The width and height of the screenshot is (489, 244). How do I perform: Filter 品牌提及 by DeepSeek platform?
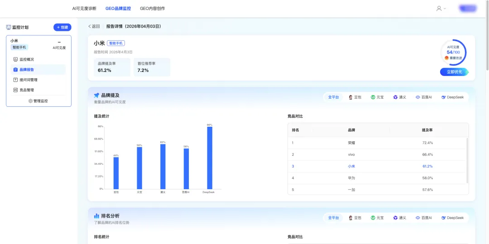[x=452, y=97]
